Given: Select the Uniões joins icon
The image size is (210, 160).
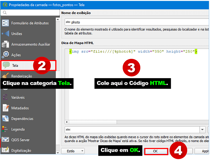Looking at the screenshot, I should [6, 34].
